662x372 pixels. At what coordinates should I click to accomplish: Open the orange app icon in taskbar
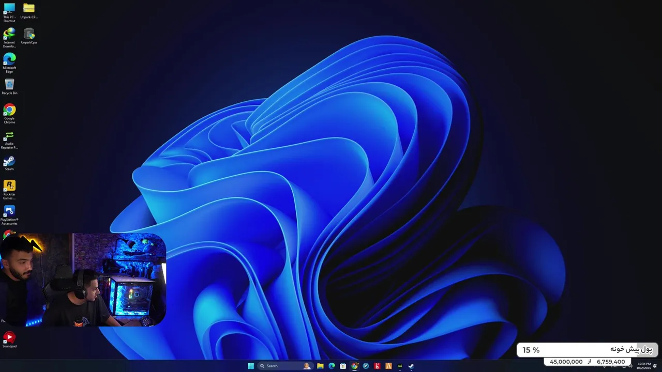coord(388,366)
